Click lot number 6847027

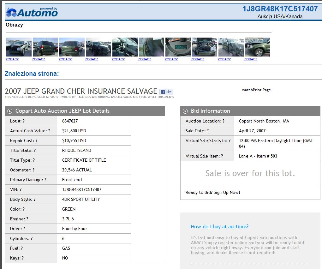pos(70,121)
